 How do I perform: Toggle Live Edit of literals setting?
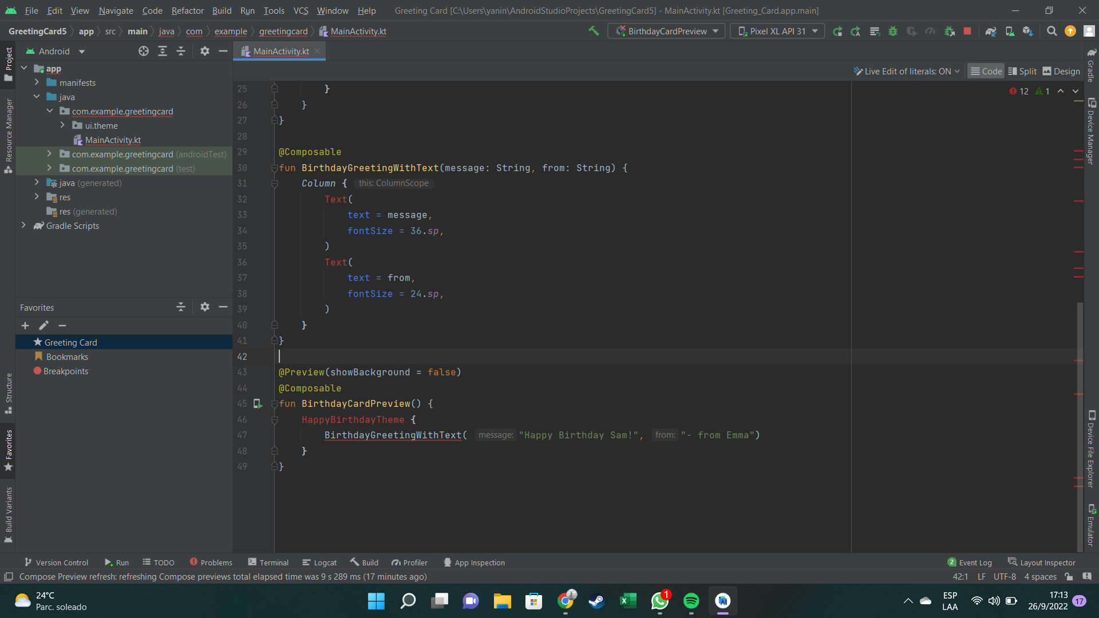coord(906,71)
